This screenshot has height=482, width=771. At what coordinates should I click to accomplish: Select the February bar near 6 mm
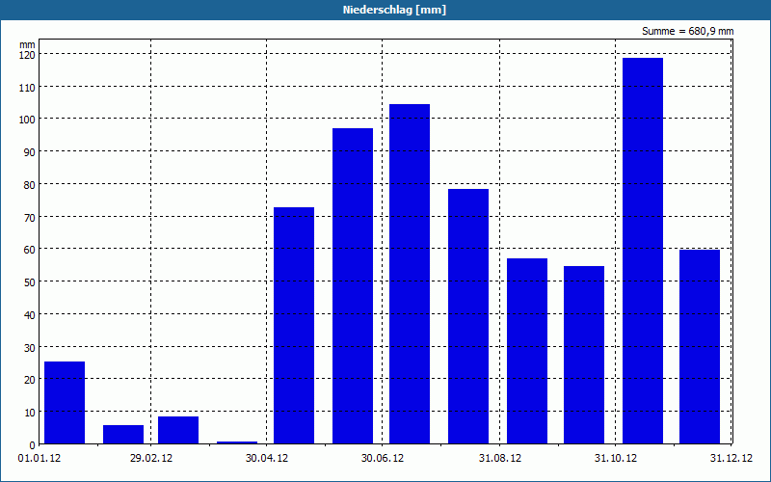(x=123, y=435)
